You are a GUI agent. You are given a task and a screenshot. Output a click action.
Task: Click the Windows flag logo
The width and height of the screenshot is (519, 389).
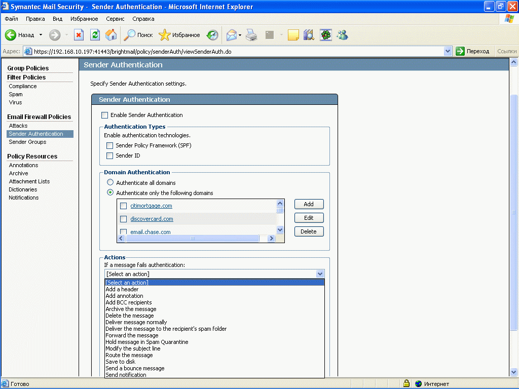click(509, 19)
